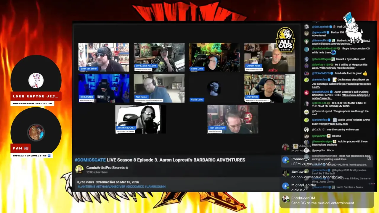Viewport: 379px width, 213px height.
Task: Click @gdocswift's chat avatar
Action: pos(306,33)
